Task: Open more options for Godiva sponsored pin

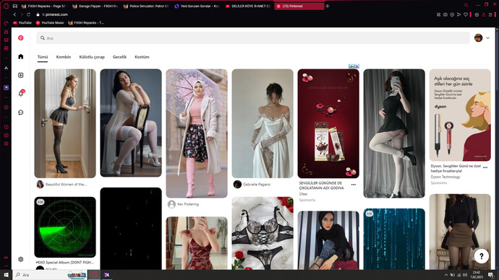Action: (x=353, y=185)
